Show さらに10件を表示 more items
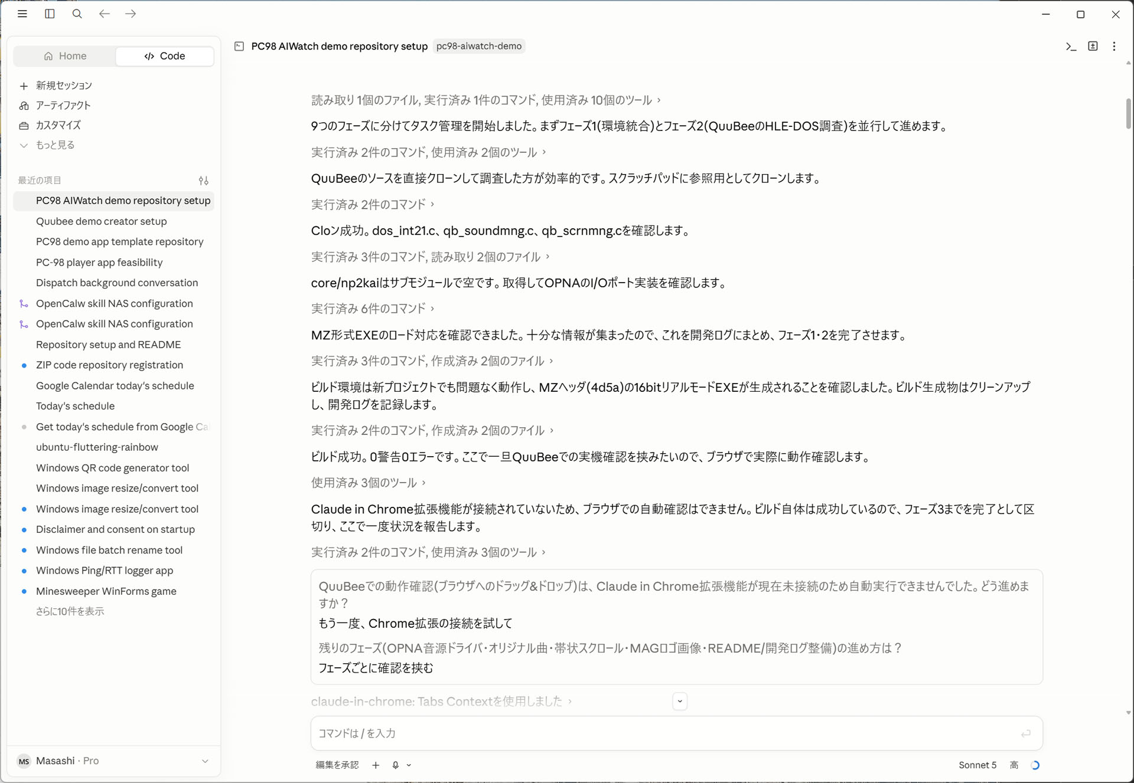The width and height of the screenshot is (1134, 783). 70,611
